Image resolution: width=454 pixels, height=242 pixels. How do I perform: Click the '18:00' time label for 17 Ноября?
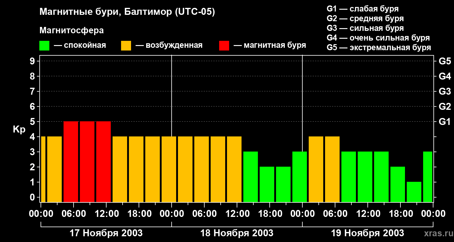(139, 214)
